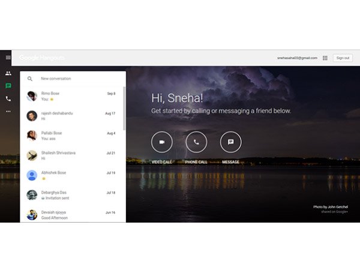Open Shailesh Shrivastava's conversation
The height and width of the screenshot is (270, 360).
coord(72,155)
